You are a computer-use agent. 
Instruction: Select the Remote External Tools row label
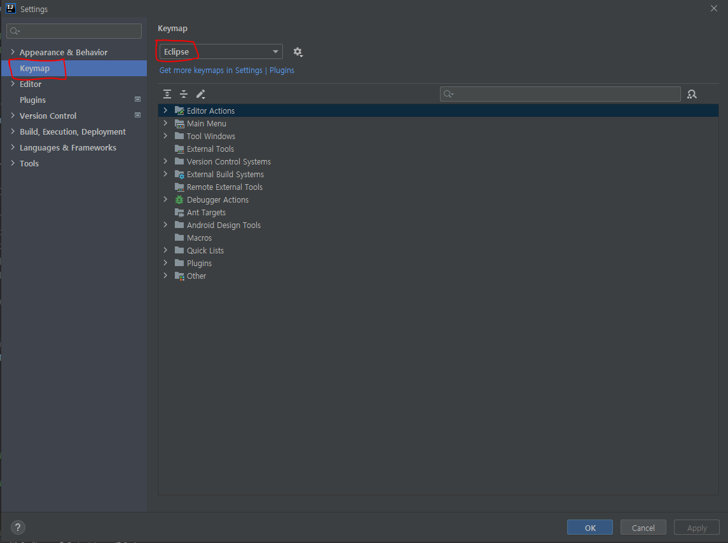224,187
